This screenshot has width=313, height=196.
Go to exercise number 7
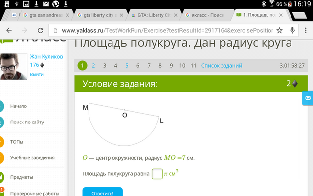click(x=149, y=66)
